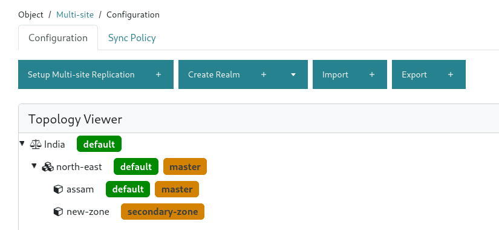Select the north-east zonegroup row
Image resolution: width=499 pixels, height=230 pixels.
(79, 167)
